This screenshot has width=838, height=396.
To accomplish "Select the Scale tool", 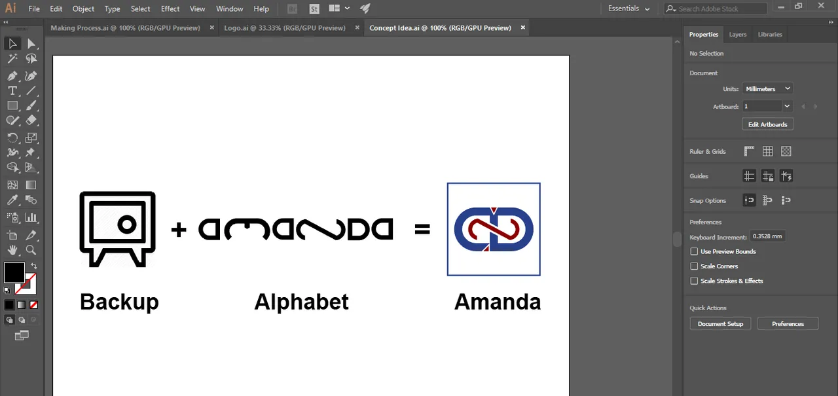I will pyautogui.click(x=31, y=137).
